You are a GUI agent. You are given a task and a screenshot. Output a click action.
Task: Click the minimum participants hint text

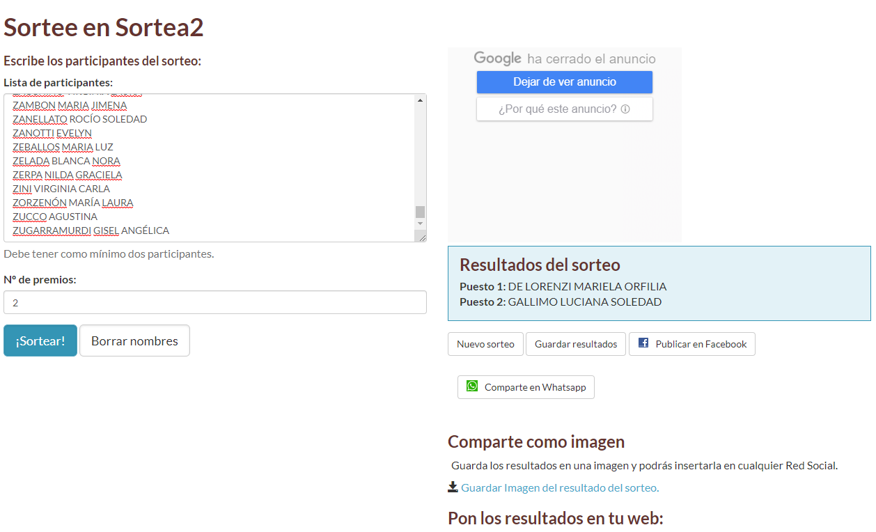click(109, 253)
